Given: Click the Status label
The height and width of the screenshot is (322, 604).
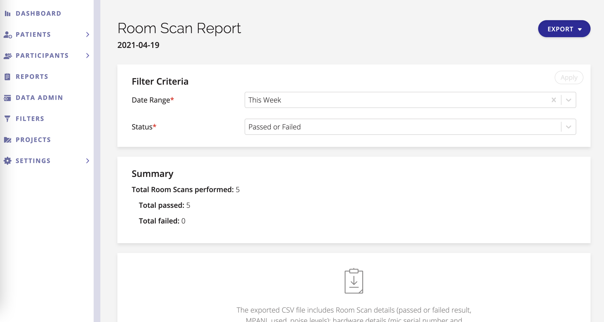Looking at the screenshot, I should coord(144,127).
